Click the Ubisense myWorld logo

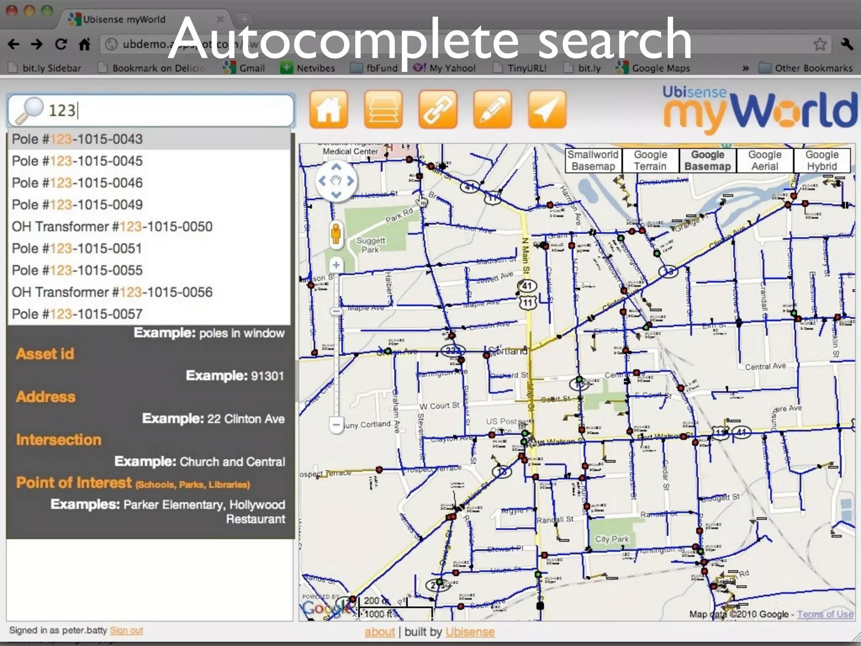pyautogui.click(x=760, y=110)
